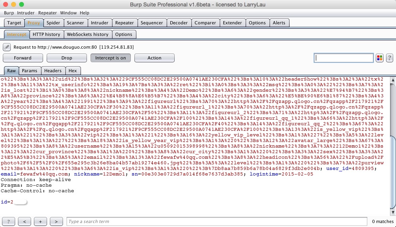Open the Scanner tab
Image resolution: width=396 pixels, height=227 pixels.
click(75, 23)
